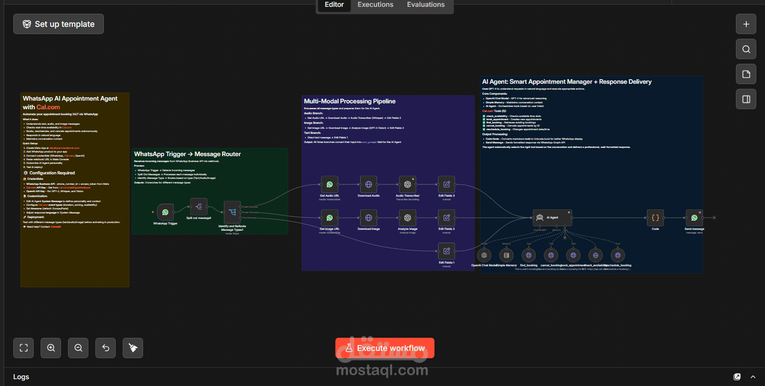Tidy up the workflow with the broom button
765x386 pixels.
[x=133, y=348]
